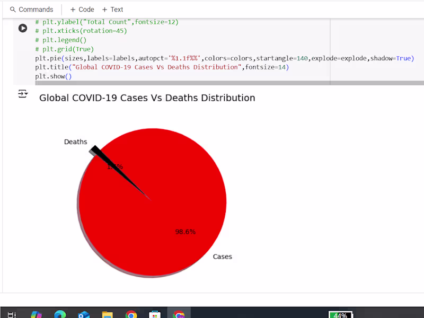Viewport: 424px width, 318px height.
Task: Launch Microsoft Edge from the taskbar
Action: pos(60,314)
